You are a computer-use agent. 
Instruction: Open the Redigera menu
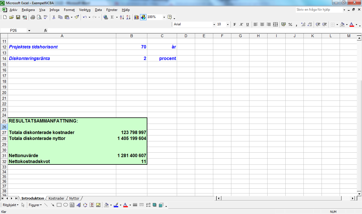pyautogui.click(x=28, y=10)
